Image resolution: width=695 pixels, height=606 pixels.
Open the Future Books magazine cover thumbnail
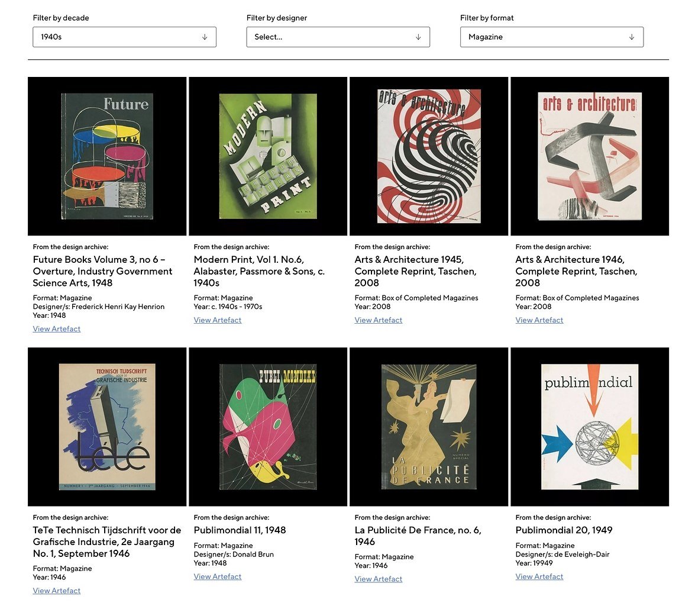[107, 156]
